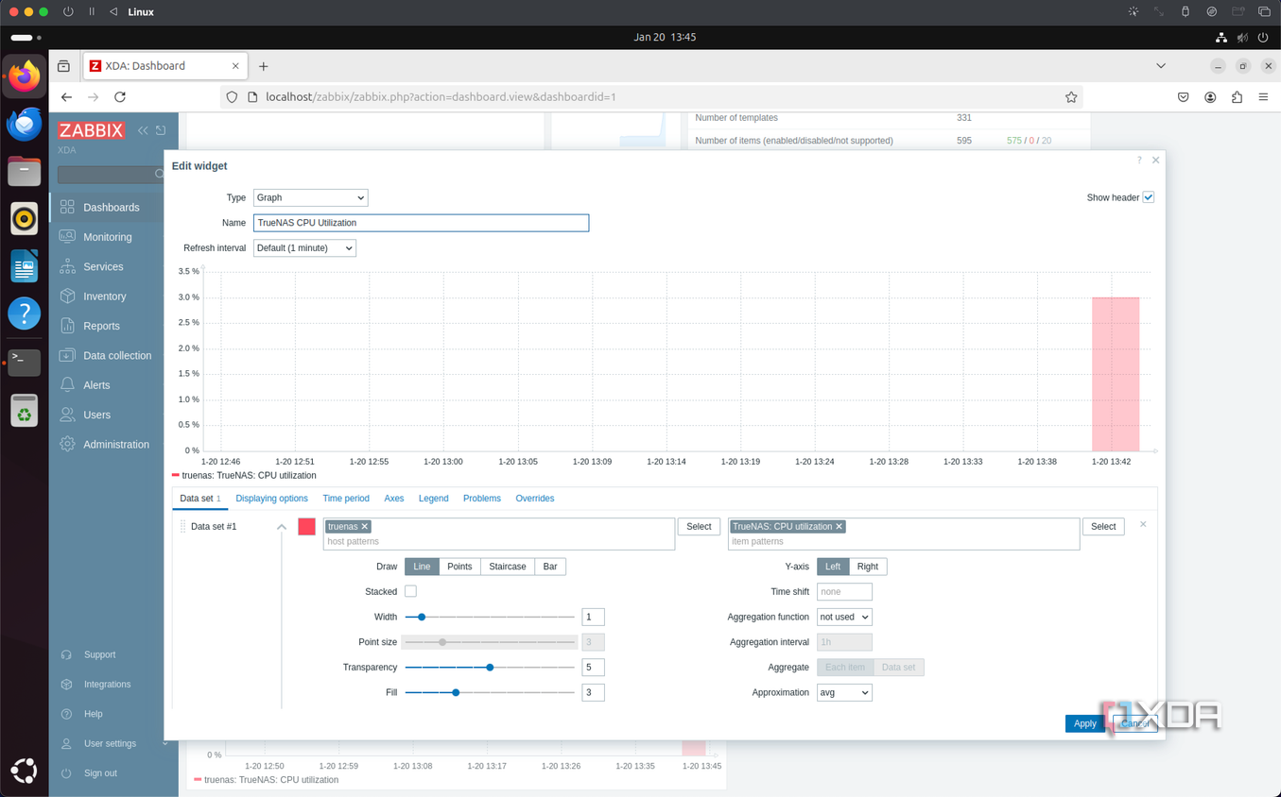Image resolution: width=1281 pixels, height=797 pixels.
Task: Remove TrueNAS: CPU utilization item tag
Action: 839,527
